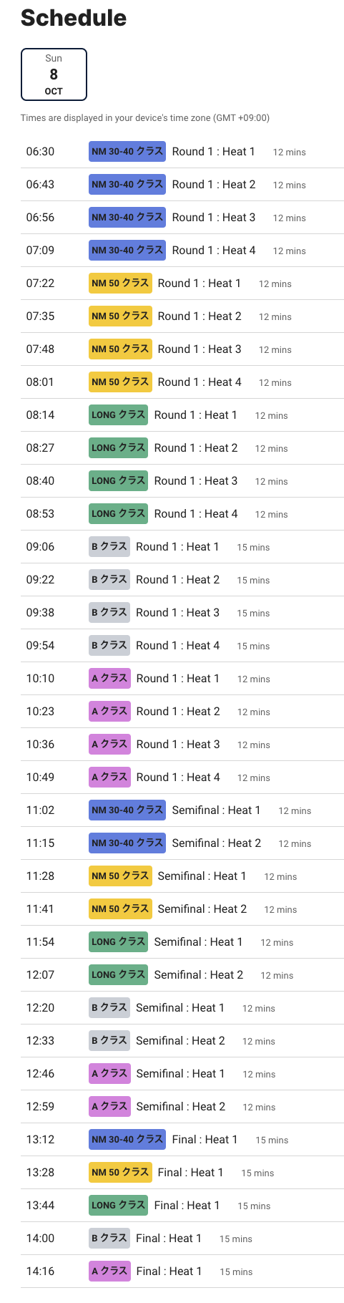Click A クラス badge at 12:59 semifinal
This screenshot has height=1303, width=344.
click(x=109, y=1107)
